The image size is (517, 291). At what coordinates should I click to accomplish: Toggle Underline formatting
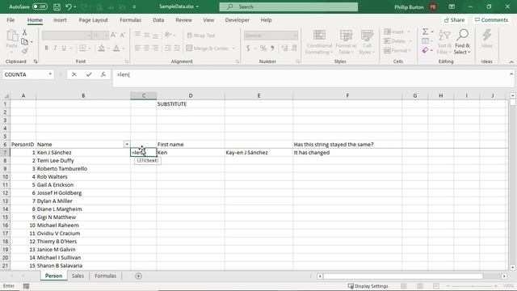tap(64, 48)
